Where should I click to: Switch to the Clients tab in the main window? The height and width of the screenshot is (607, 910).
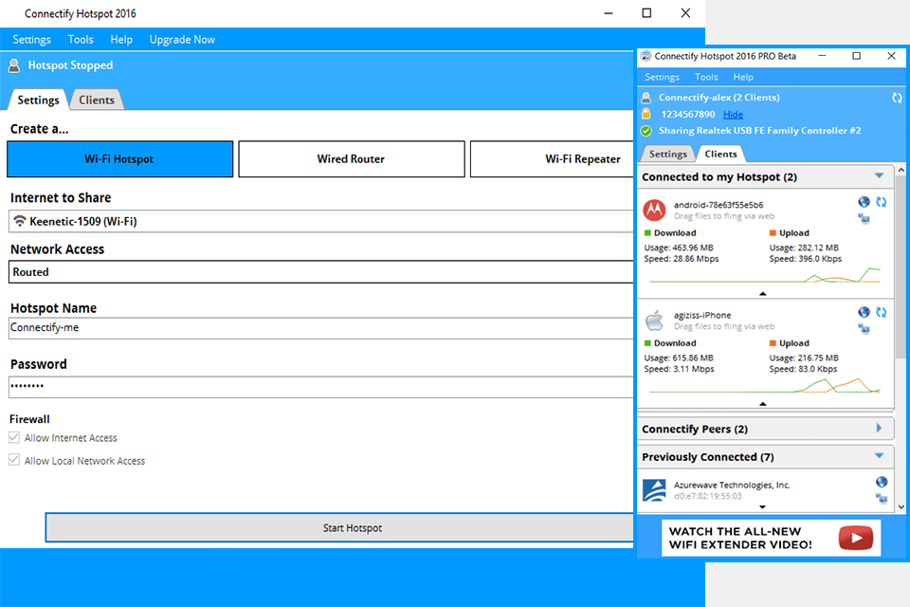97,100
